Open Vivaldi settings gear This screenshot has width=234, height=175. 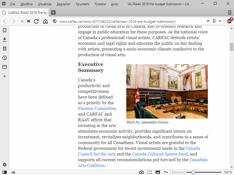click(5, 165)
